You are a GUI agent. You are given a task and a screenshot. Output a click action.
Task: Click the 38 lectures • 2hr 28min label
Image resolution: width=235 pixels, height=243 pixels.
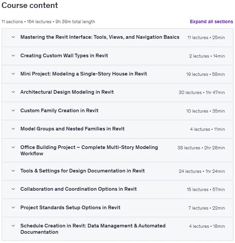coord(201,148)
